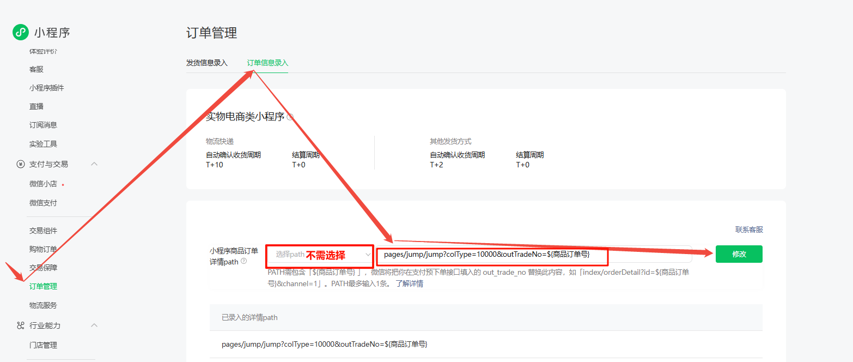Click help icon next to 详情path label

click(x=243, y=261)
